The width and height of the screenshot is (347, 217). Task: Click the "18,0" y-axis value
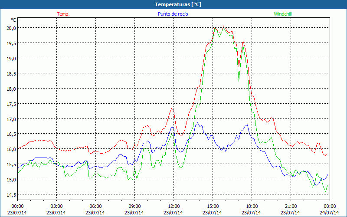(12, 89)
